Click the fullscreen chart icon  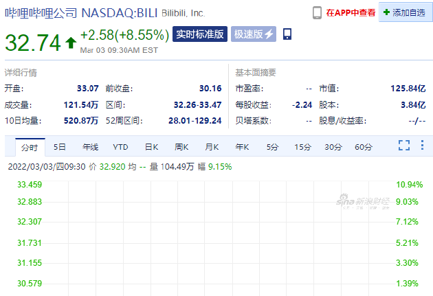pos(404,145)
